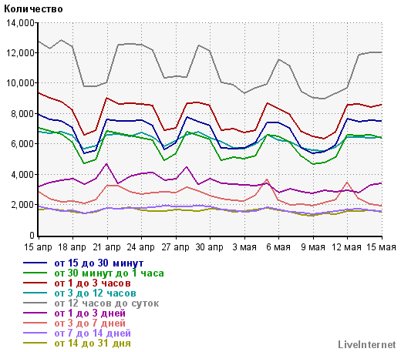Click the gray legend line swatch

pyautogui.click(x=35, y=303)
